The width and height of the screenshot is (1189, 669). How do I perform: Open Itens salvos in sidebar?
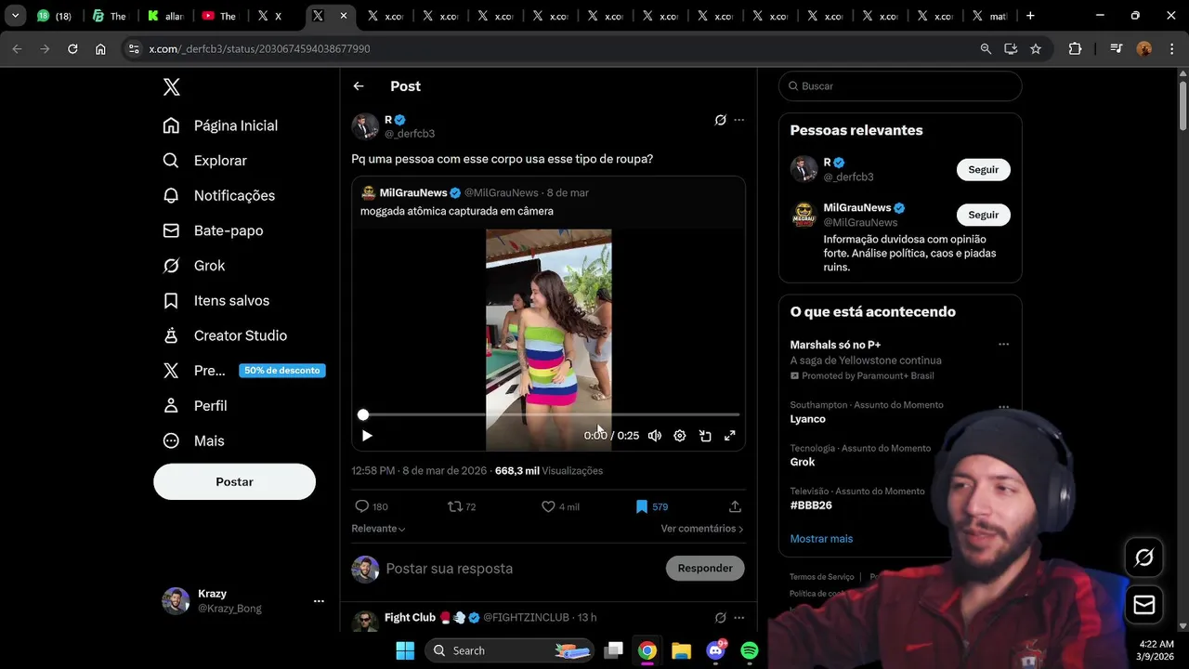216,300
